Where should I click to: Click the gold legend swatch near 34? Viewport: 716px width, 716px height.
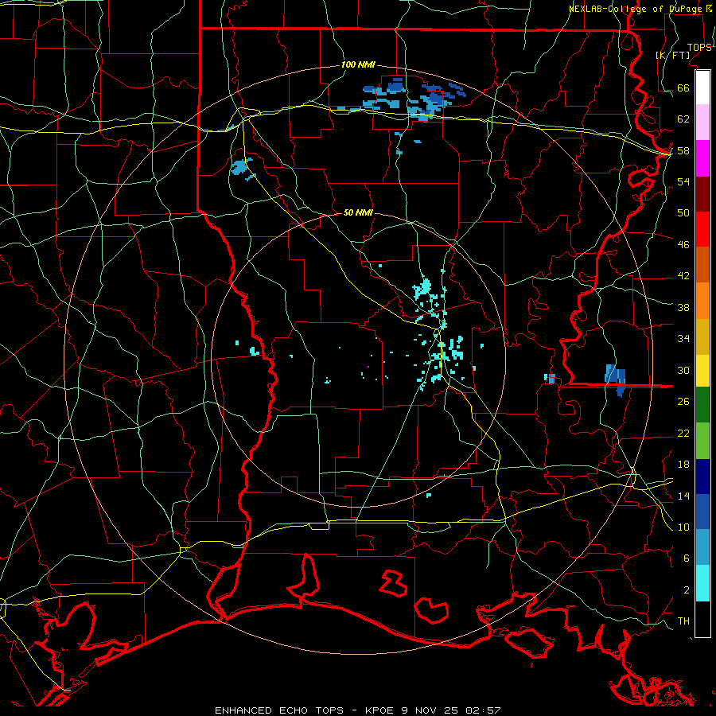(x=702, y=337)
